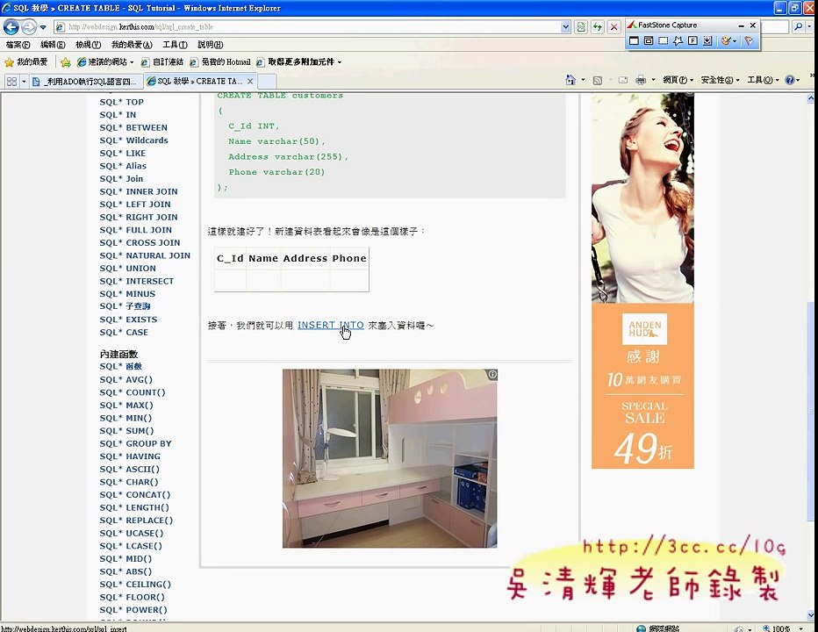Capture scrolling window in FastStone Capture
818x632 pixels.
707,40
